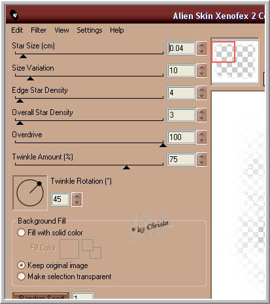Viewport: 270px width, 304px height.
Task: Click the Alien Skin title bar icon
Action: point(14,15)
